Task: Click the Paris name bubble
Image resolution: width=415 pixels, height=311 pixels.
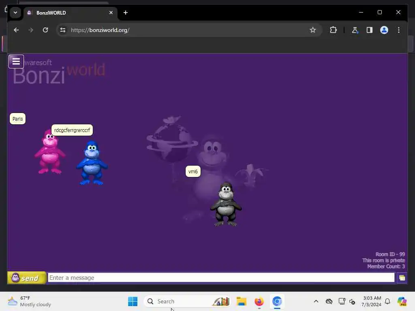Action: coord(18,119)
